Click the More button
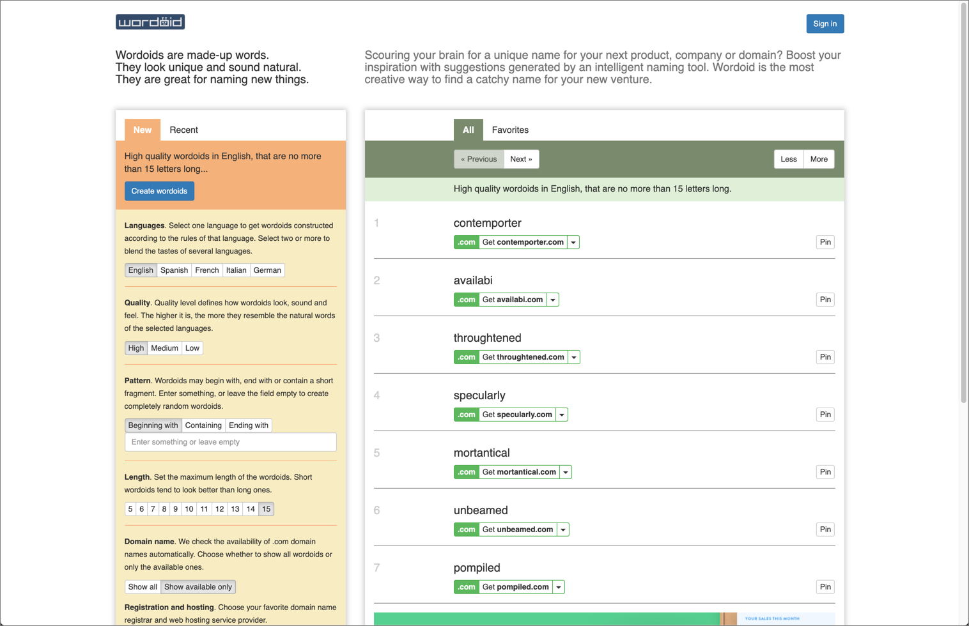969x626 pixels. click(x=819, y=159)
